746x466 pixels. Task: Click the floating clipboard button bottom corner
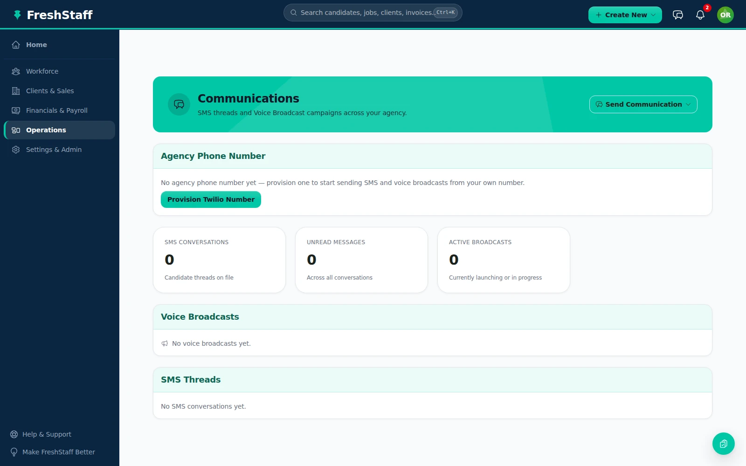[724, 444]
